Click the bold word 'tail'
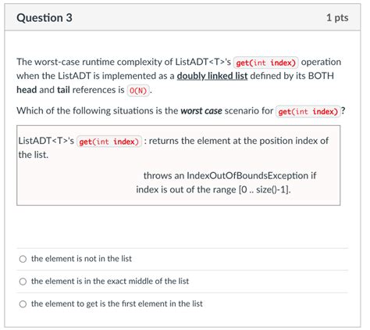370x330 pixels. (x=63, y=90)
